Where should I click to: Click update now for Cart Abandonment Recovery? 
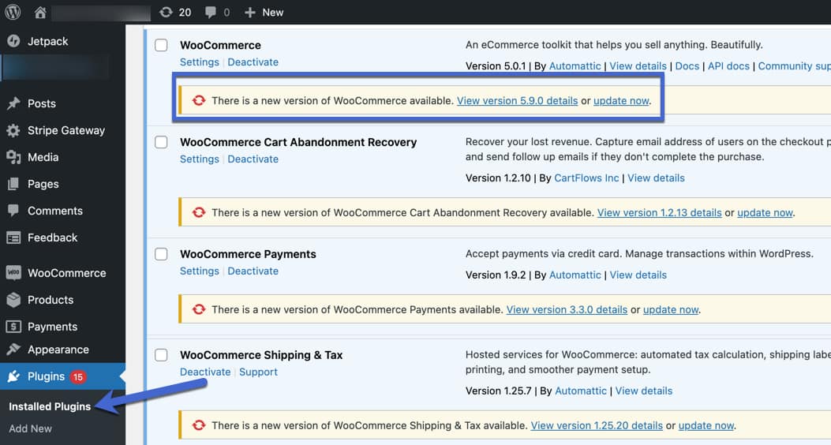pyautogui.click(x=765, y=212)
